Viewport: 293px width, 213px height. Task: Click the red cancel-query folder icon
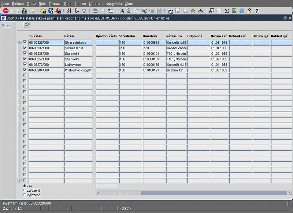pyautogui.click(x=58, y=11)
